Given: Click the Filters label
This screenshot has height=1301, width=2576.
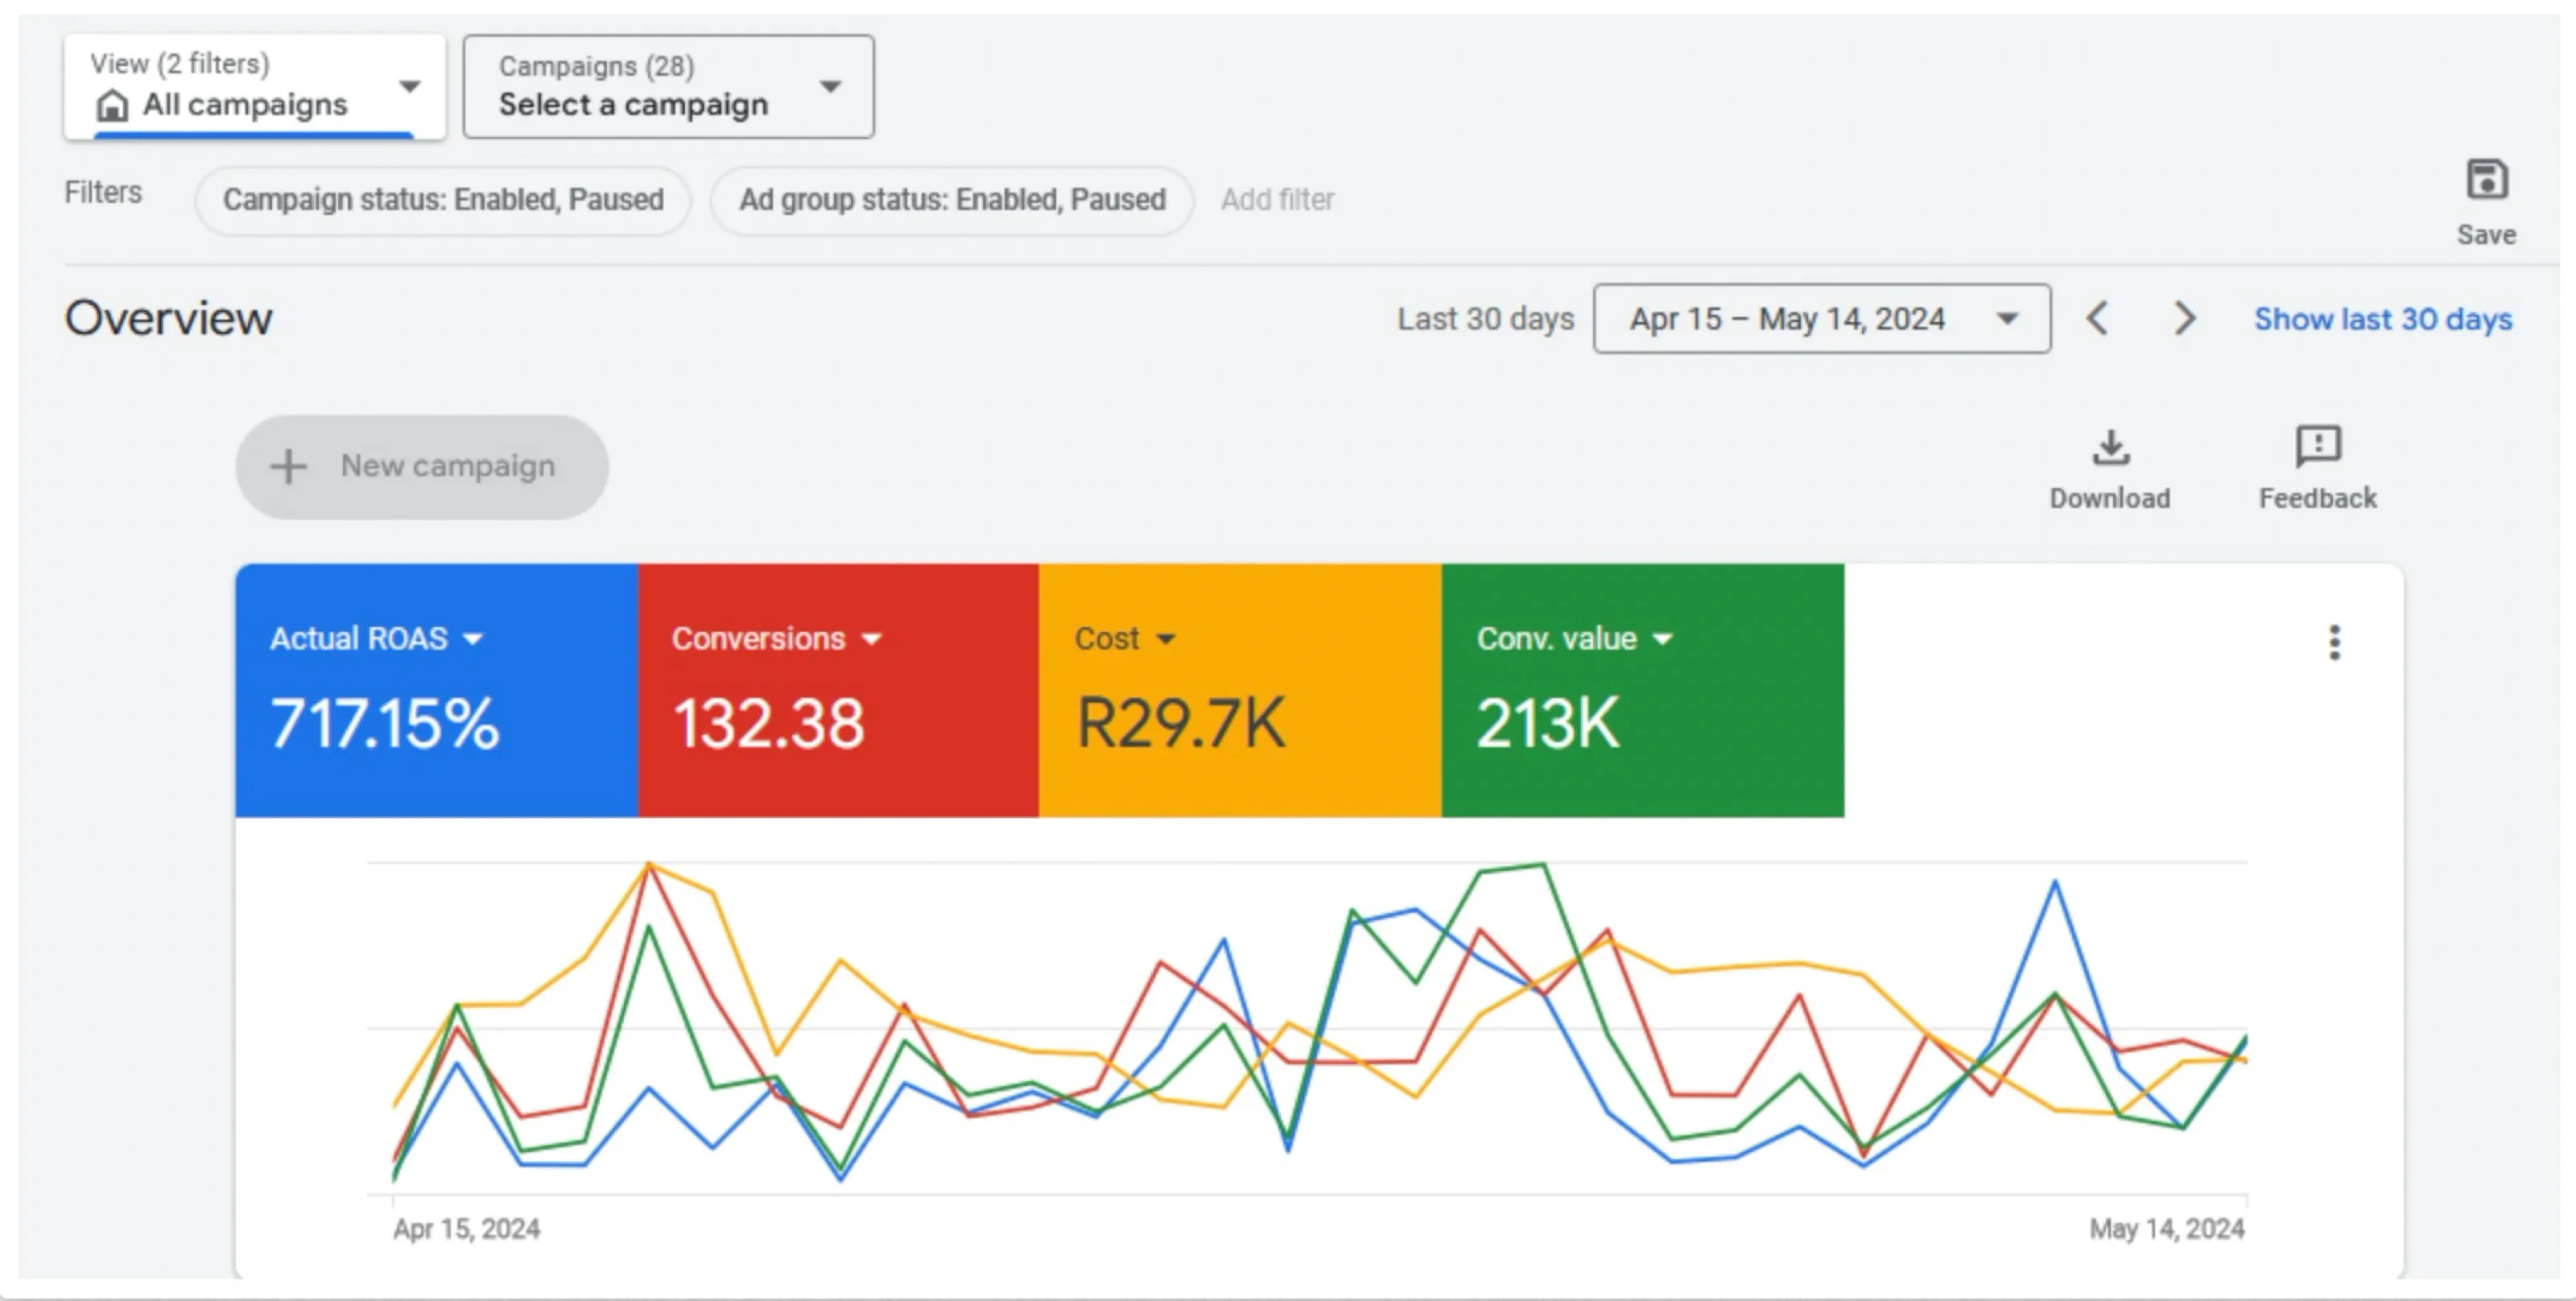Looking at the screenshot, I should tap(104, 192).
